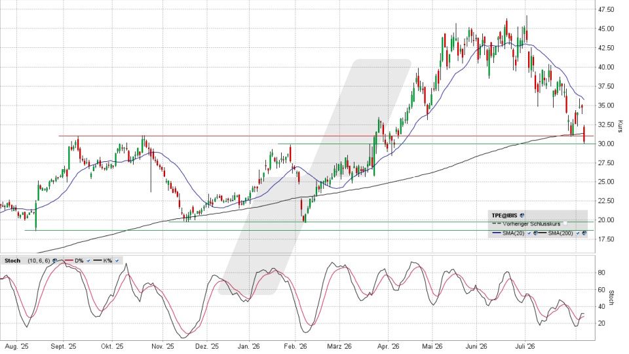The height and width of the screenshot is (354, 629).
Task: Toggle Vorheriger Schlusskurs checkbox
Action: point(565,224)
